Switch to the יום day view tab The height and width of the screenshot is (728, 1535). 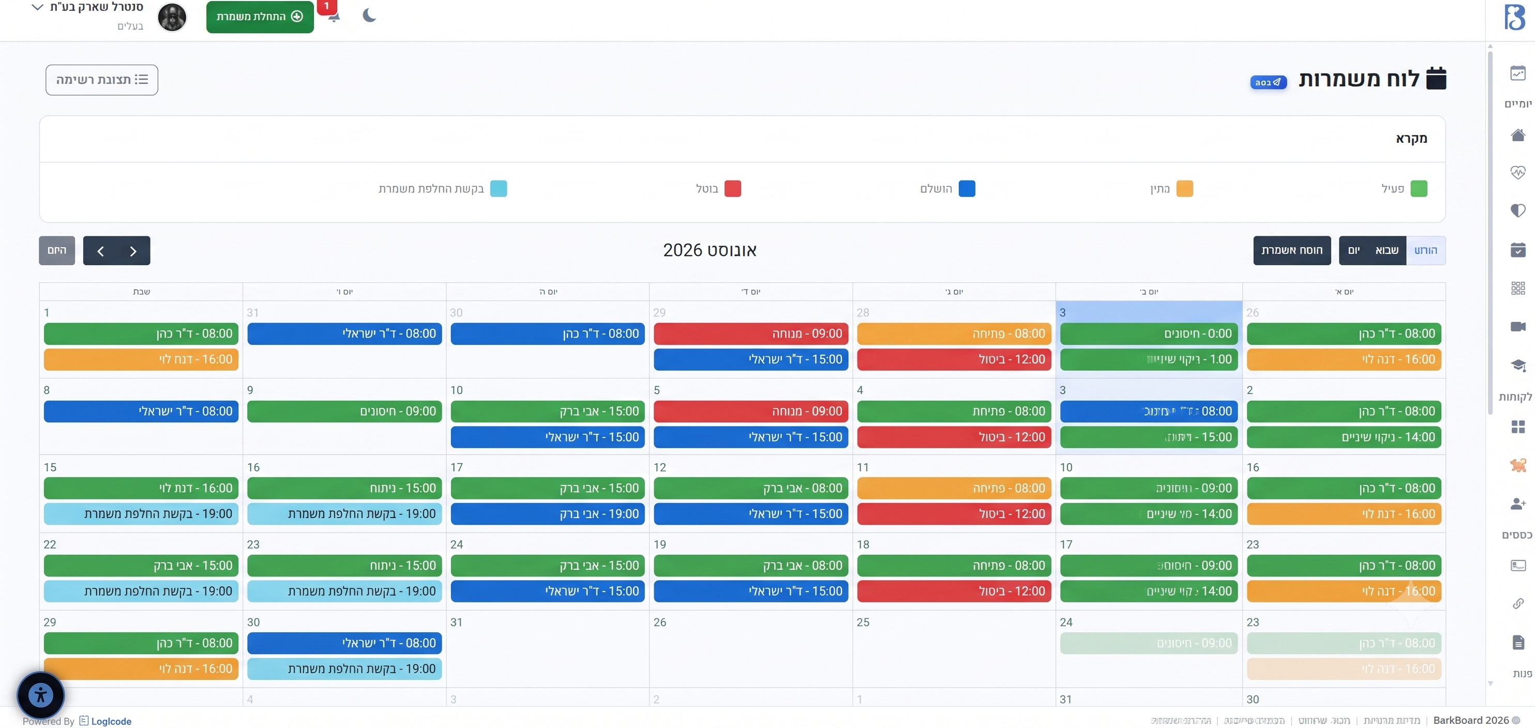pos(1353,250)
